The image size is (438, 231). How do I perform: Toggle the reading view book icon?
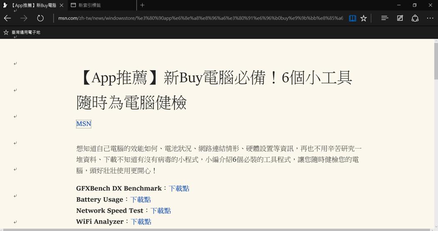coord(353,18)
